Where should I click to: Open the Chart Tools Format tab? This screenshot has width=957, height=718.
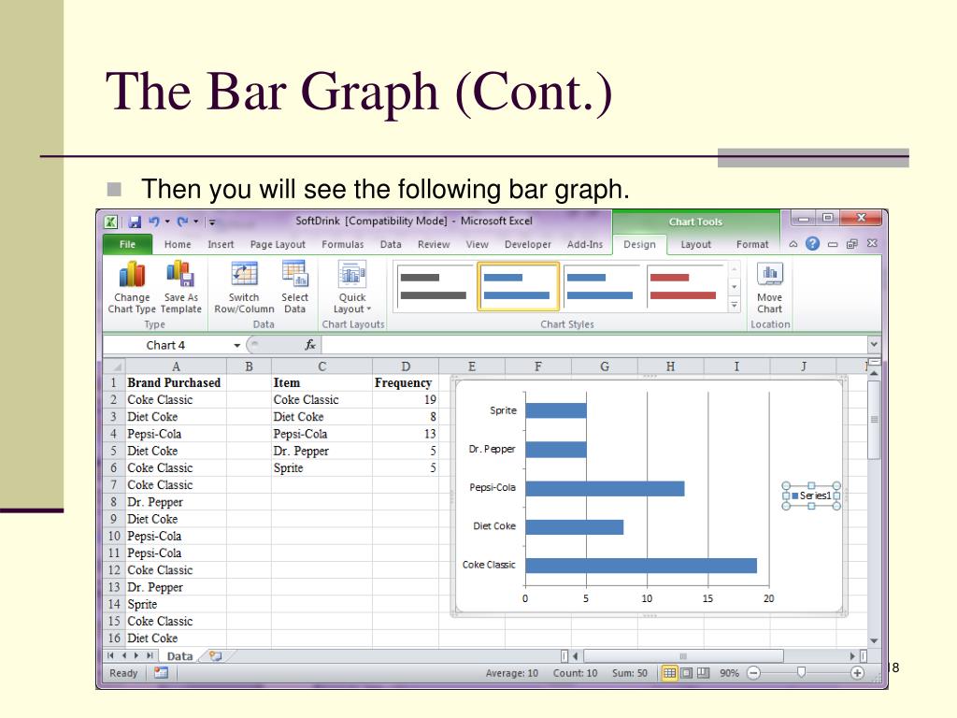pyautogui.click(x=752, y=244)
